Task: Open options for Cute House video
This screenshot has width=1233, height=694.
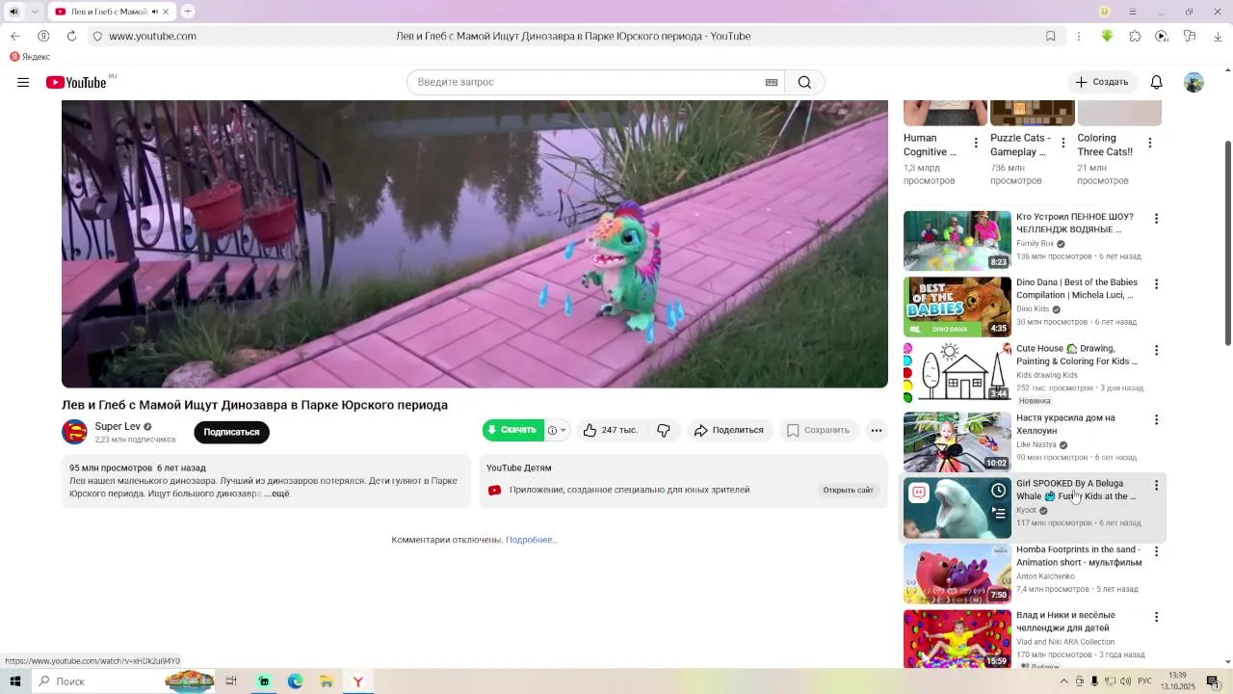Action: click(x=1156, y=350)
